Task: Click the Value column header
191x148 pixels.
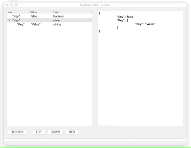Action: click(41, 12)
